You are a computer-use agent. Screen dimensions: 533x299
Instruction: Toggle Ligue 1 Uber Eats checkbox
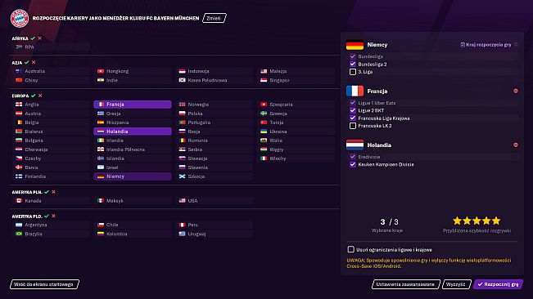point(353,103)
